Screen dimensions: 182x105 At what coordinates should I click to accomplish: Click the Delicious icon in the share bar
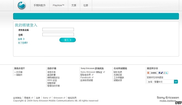pyautogui.click(x=162, y=73)
